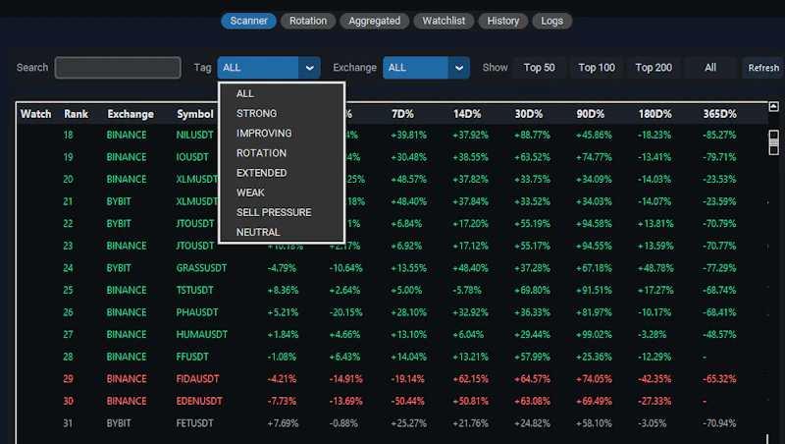The height and width of the screenshot is (444, 785).
Task: Switch to the Scanner tab
Action: coord(249,21)
